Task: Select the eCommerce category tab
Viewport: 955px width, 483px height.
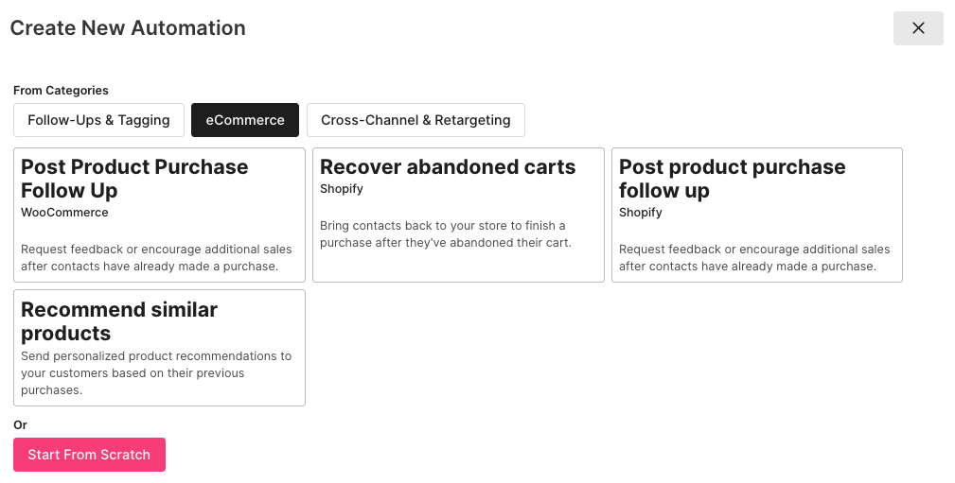Action: (x=245, y=120)
